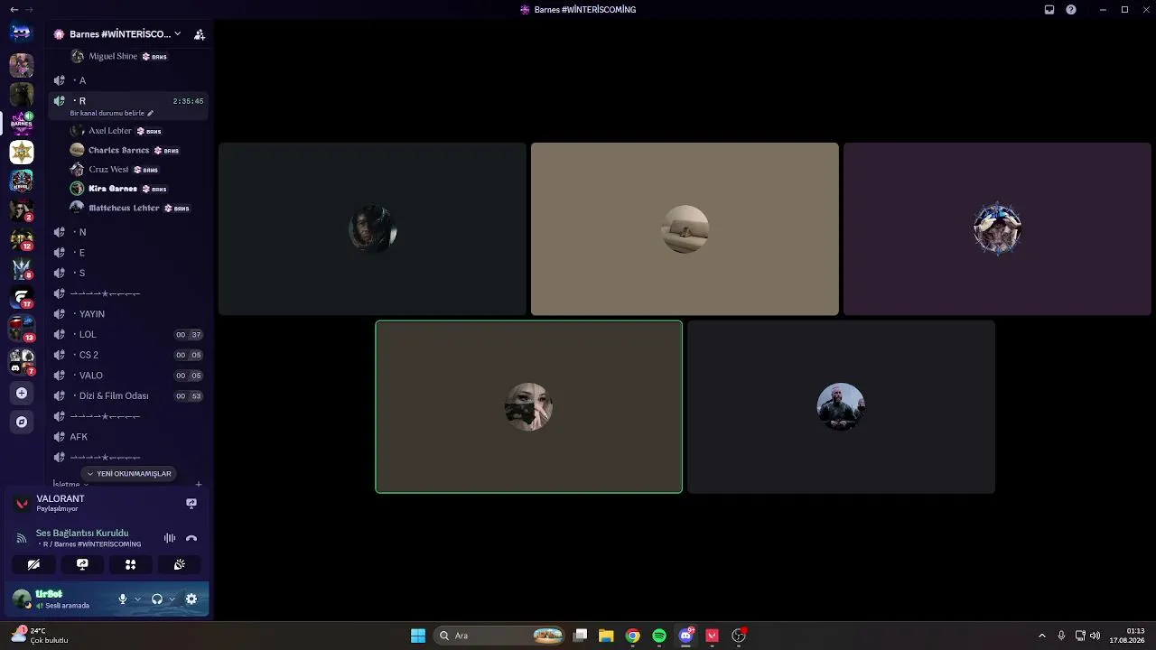Click the invite members icon beside server name

(200, 34)
